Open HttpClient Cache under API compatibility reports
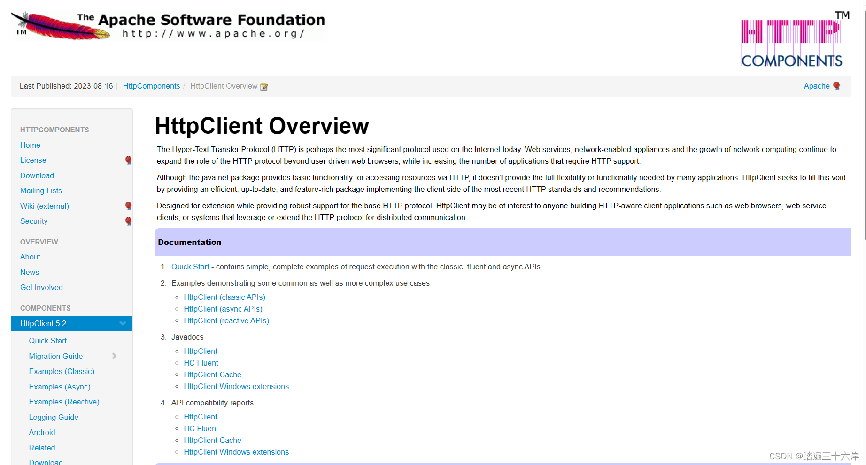 213,441
